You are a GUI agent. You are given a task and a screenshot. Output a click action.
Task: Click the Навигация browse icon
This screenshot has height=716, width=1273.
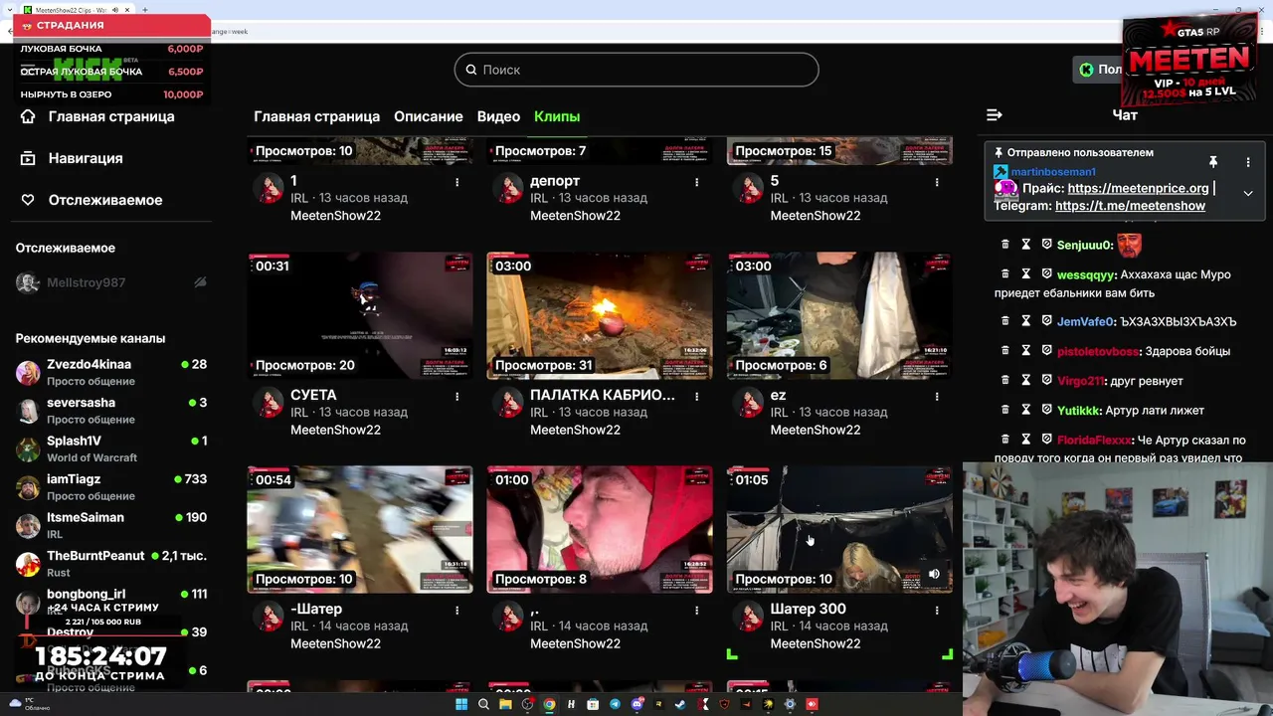[x=28, y=158]
